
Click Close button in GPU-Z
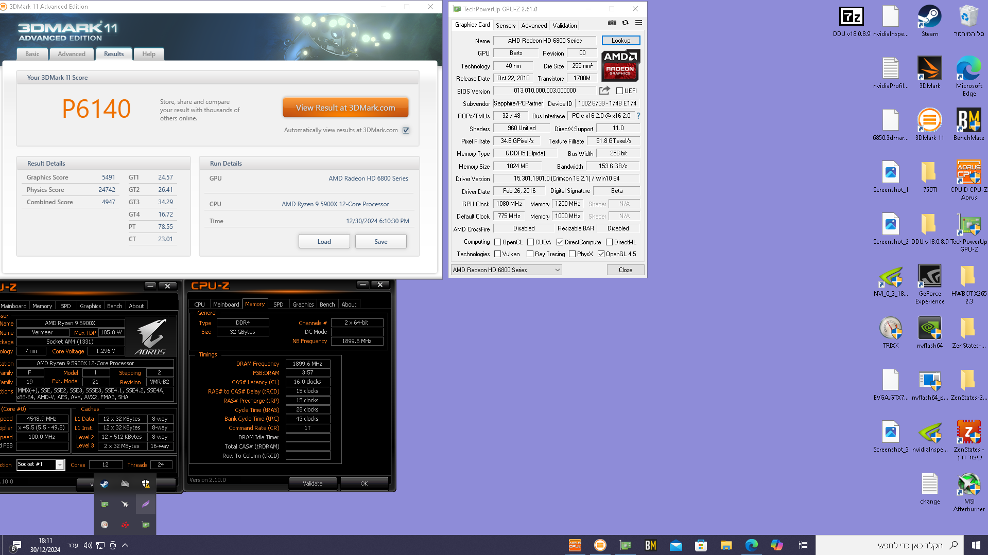(626, 270)
